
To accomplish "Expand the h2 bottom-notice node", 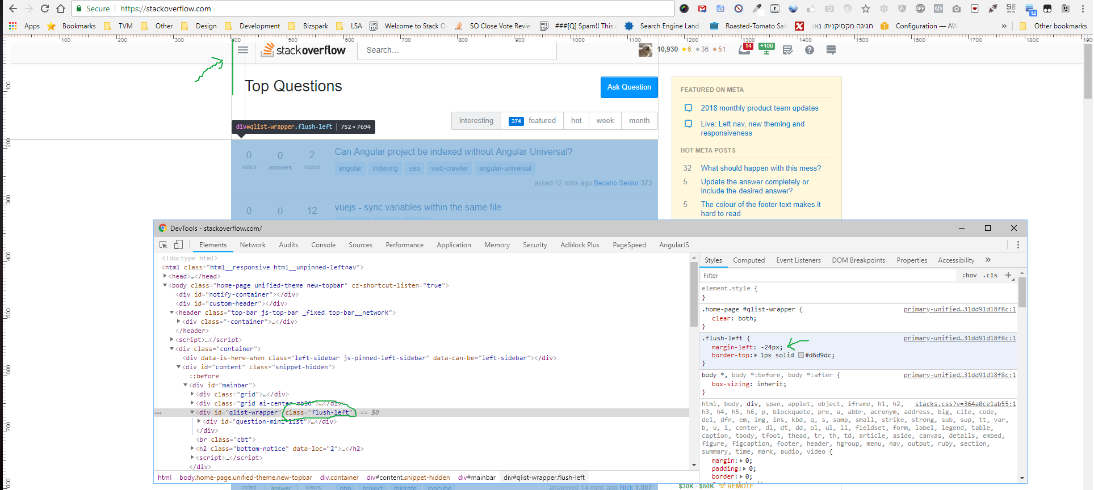I will point(192,449).
